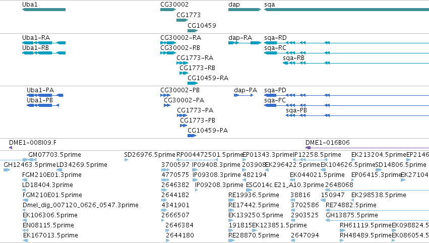Click the long sqa gene bar
This screenshot has width=429, height=243.
(x=346, y=10)
